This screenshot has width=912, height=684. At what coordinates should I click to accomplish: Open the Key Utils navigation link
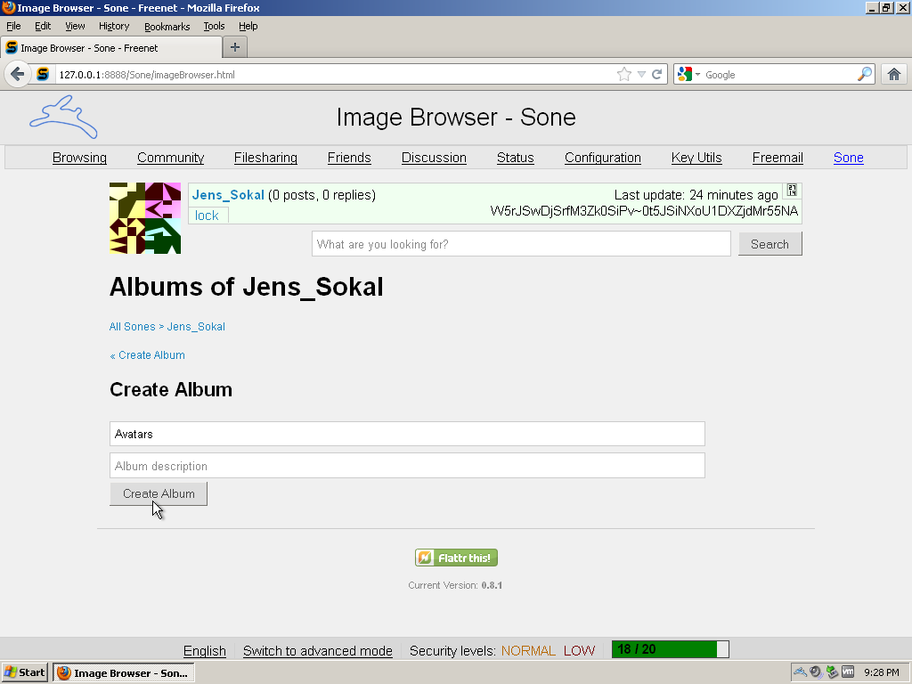click(696, 158)
